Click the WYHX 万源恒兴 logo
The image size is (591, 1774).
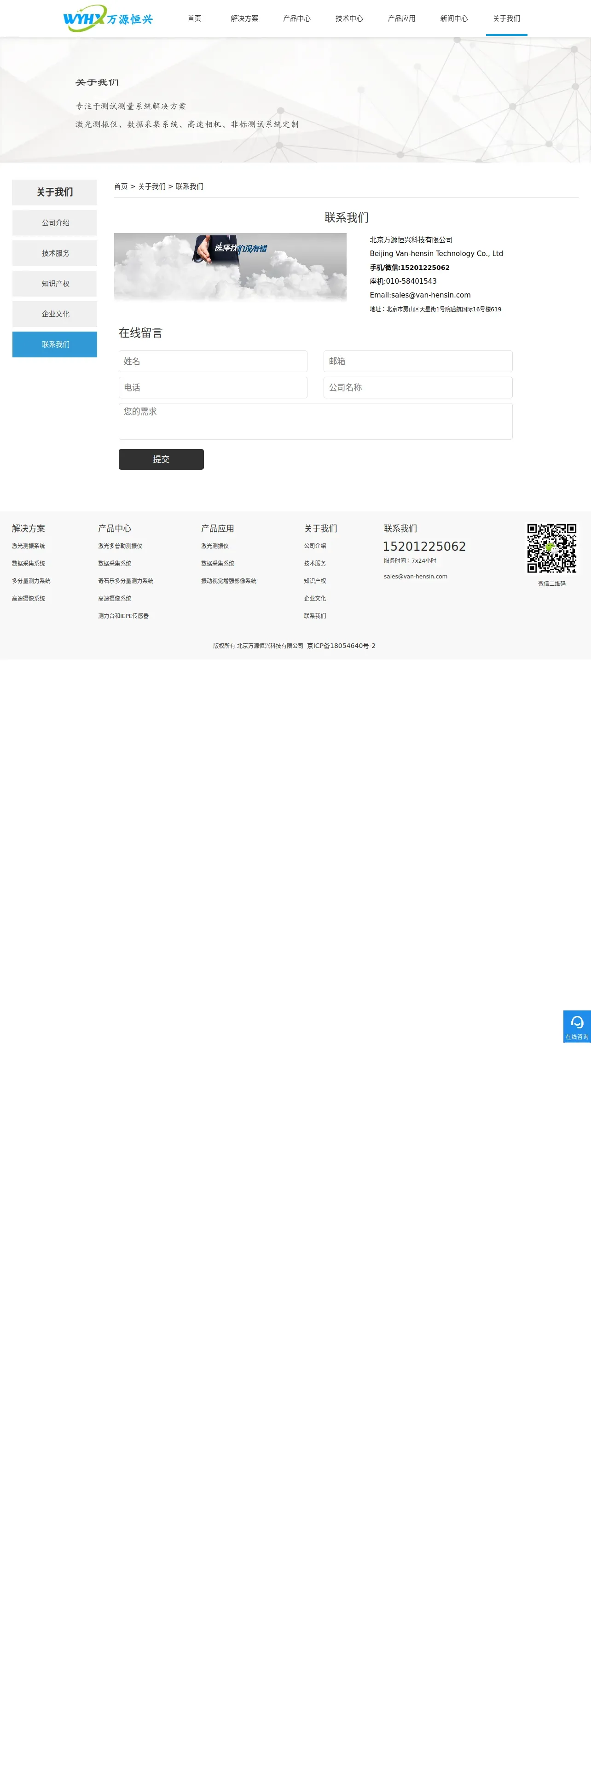[x=108, y=18]
